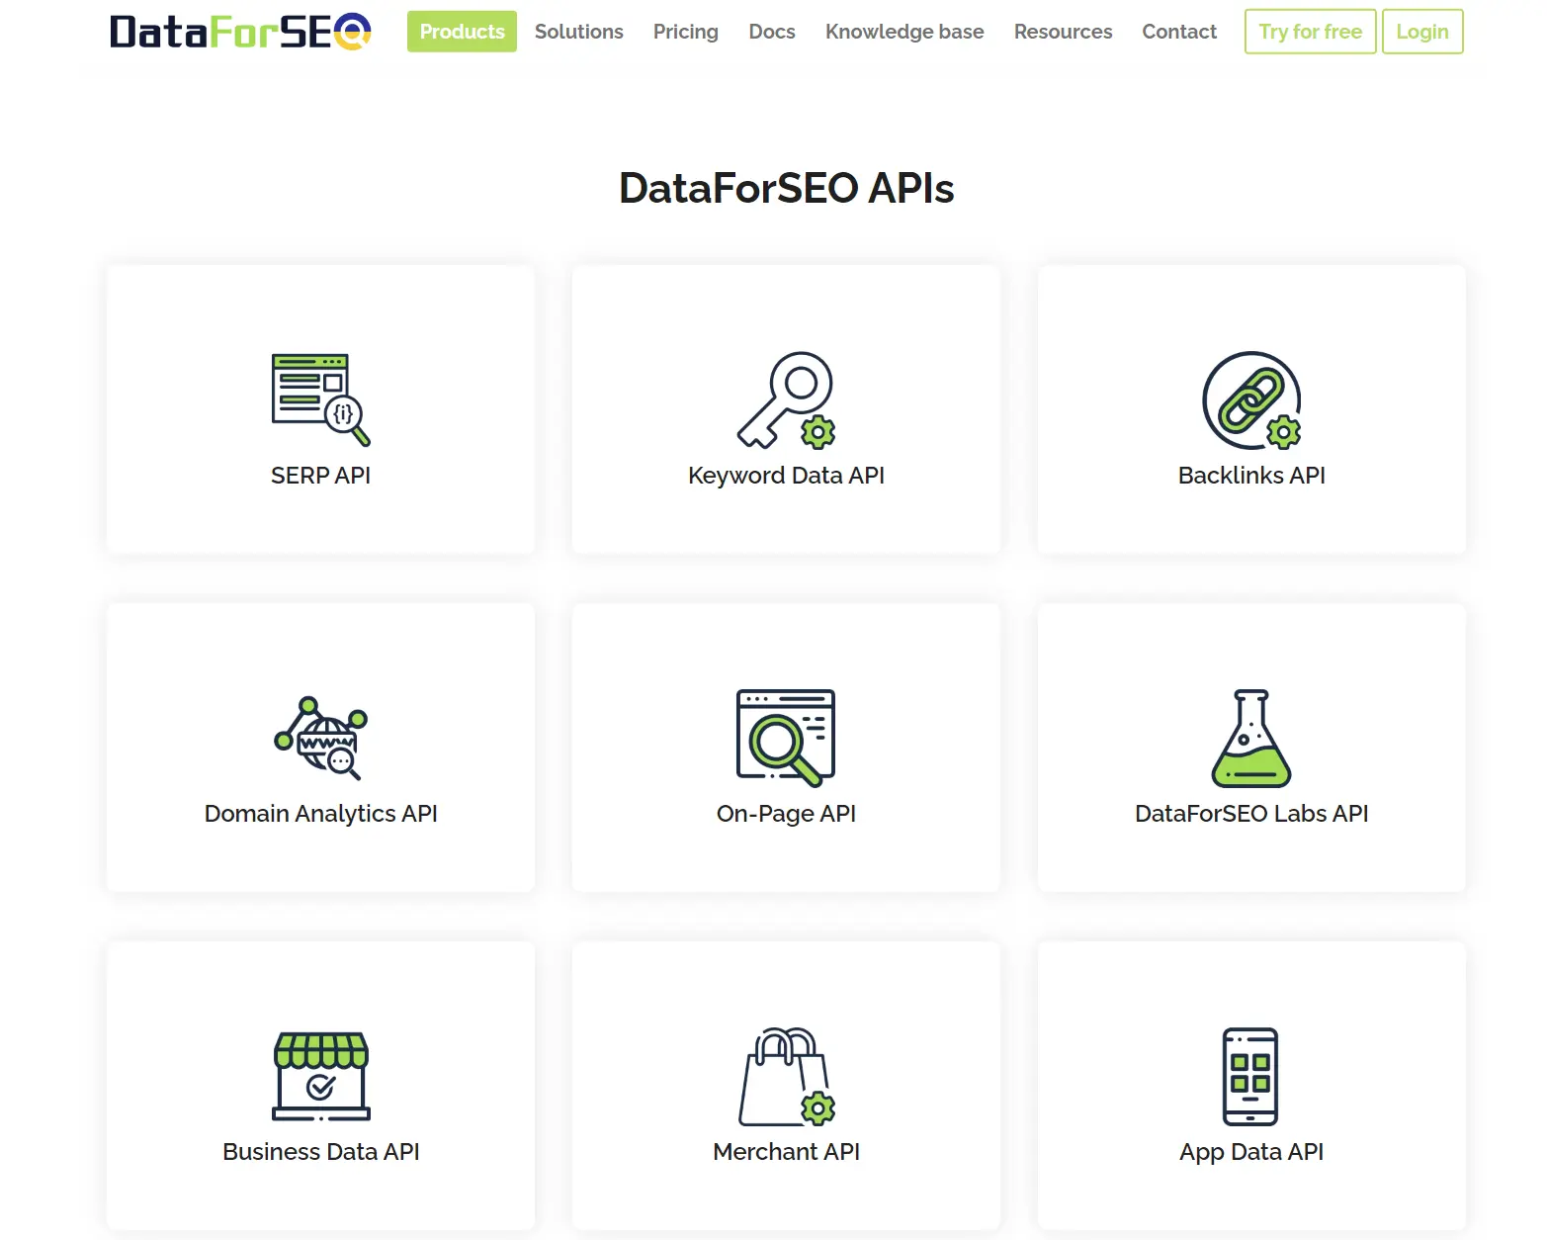Open the DataForSEO Labs flask icon
This screenshot has height=1240, width=1547.
(x=1251, y=738)
